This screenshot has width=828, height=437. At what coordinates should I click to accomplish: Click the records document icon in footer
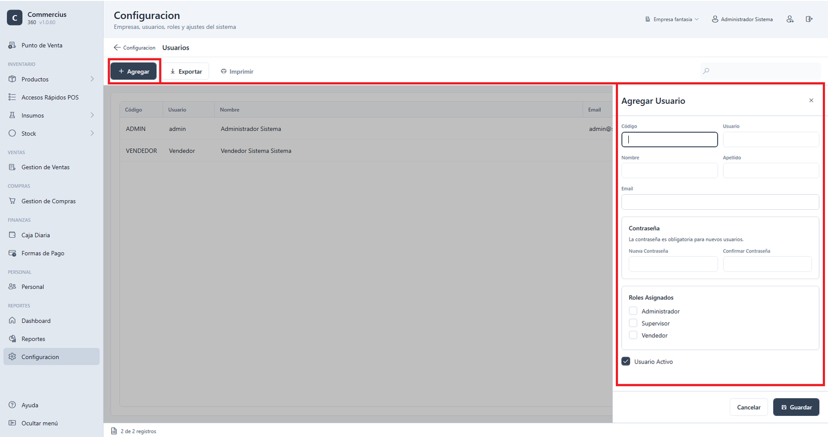(x=114, y=431)
